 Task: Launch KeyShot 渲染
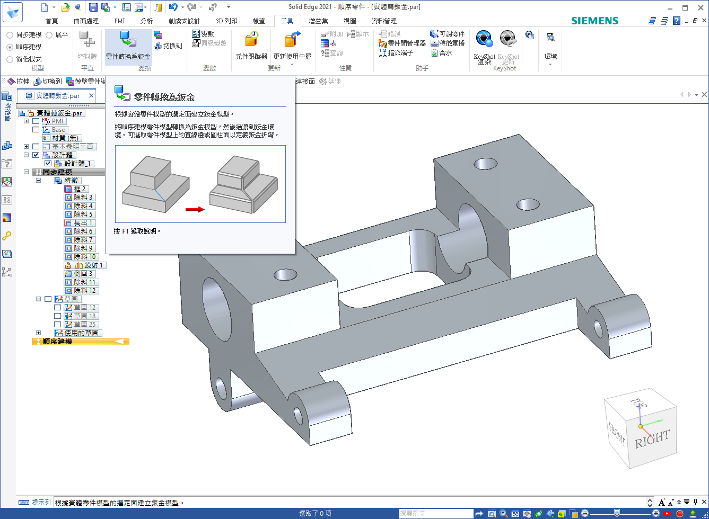(x=484, y=48)
